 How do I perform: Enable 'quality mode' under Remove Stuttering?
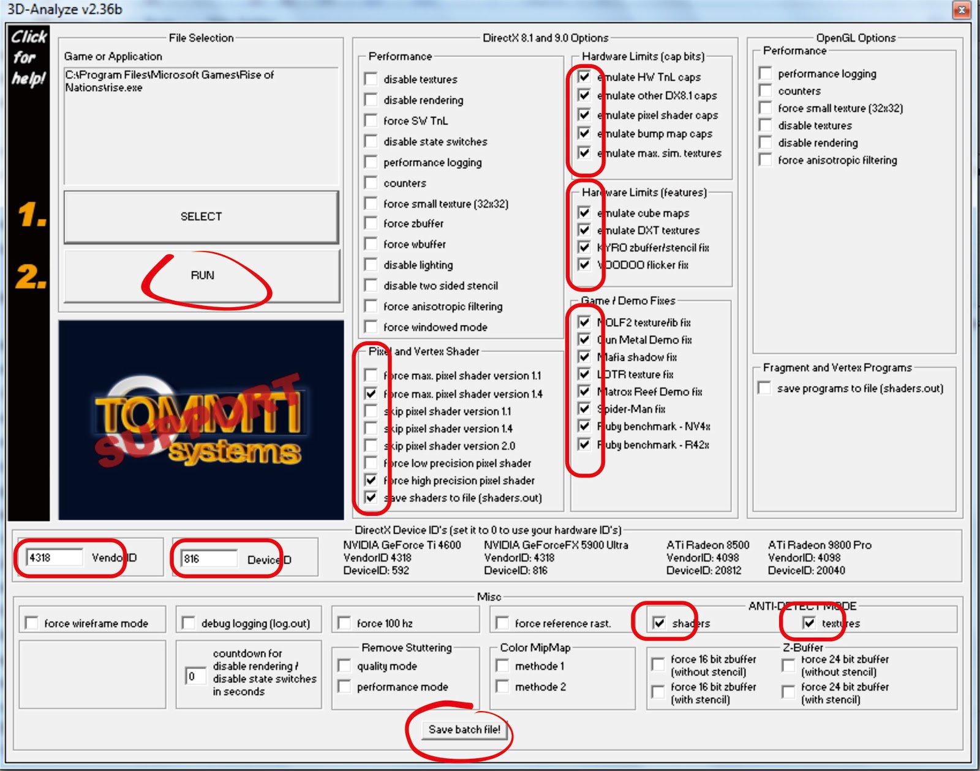344,666
